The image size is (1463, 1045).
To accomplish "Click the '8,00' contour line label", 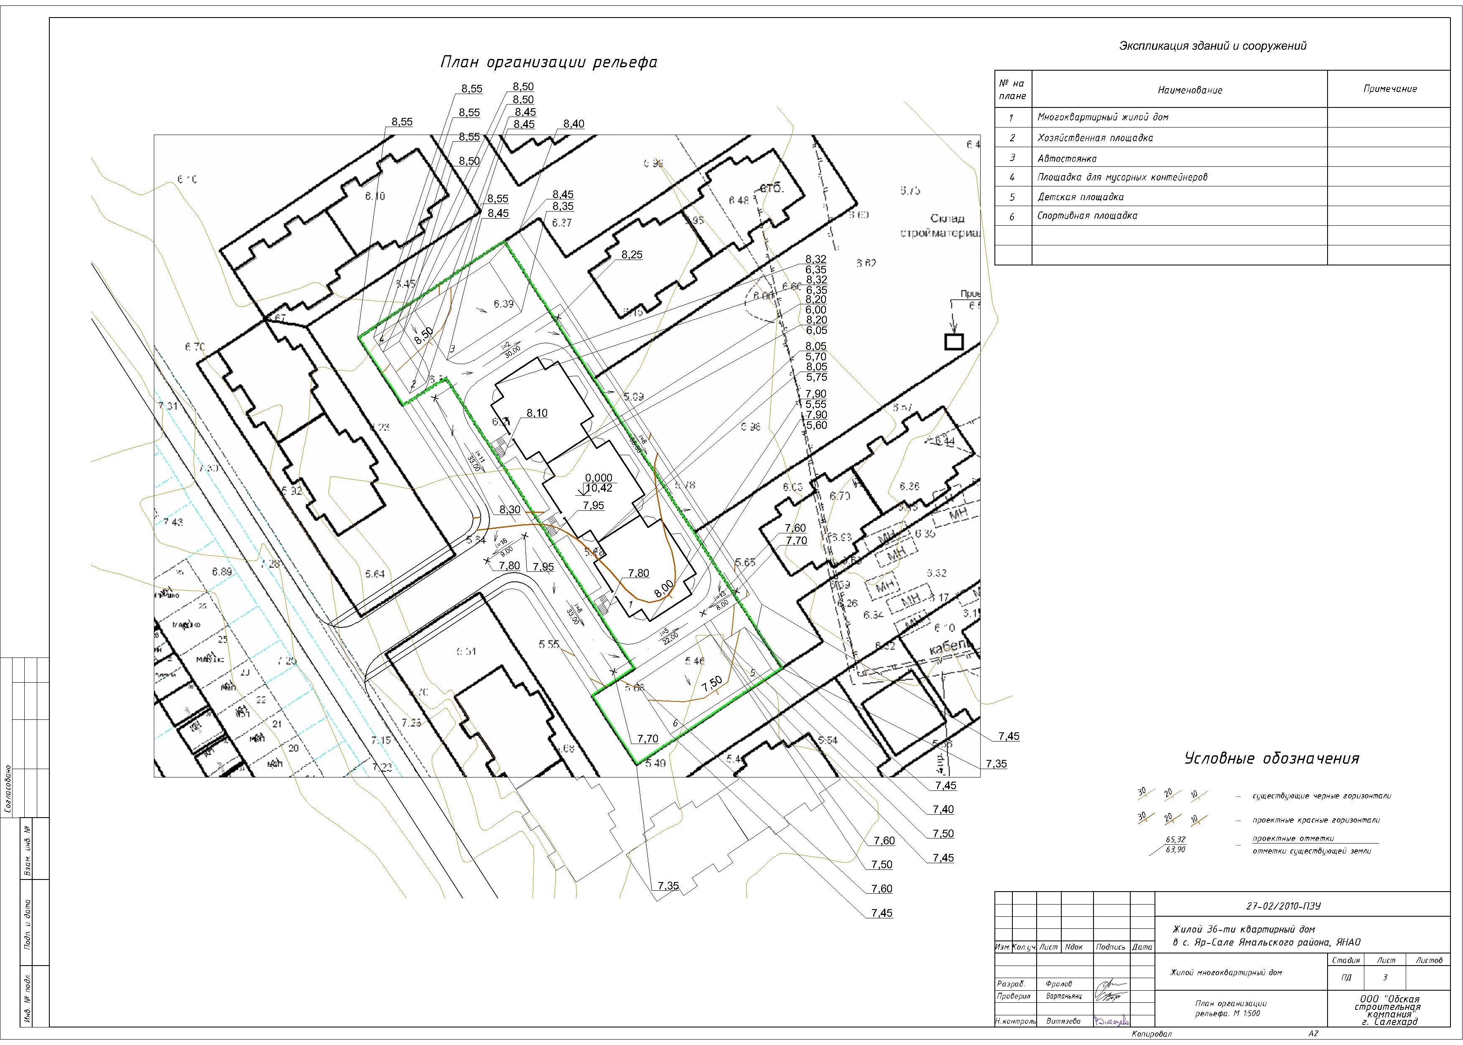I will click(x=663, y=589).
